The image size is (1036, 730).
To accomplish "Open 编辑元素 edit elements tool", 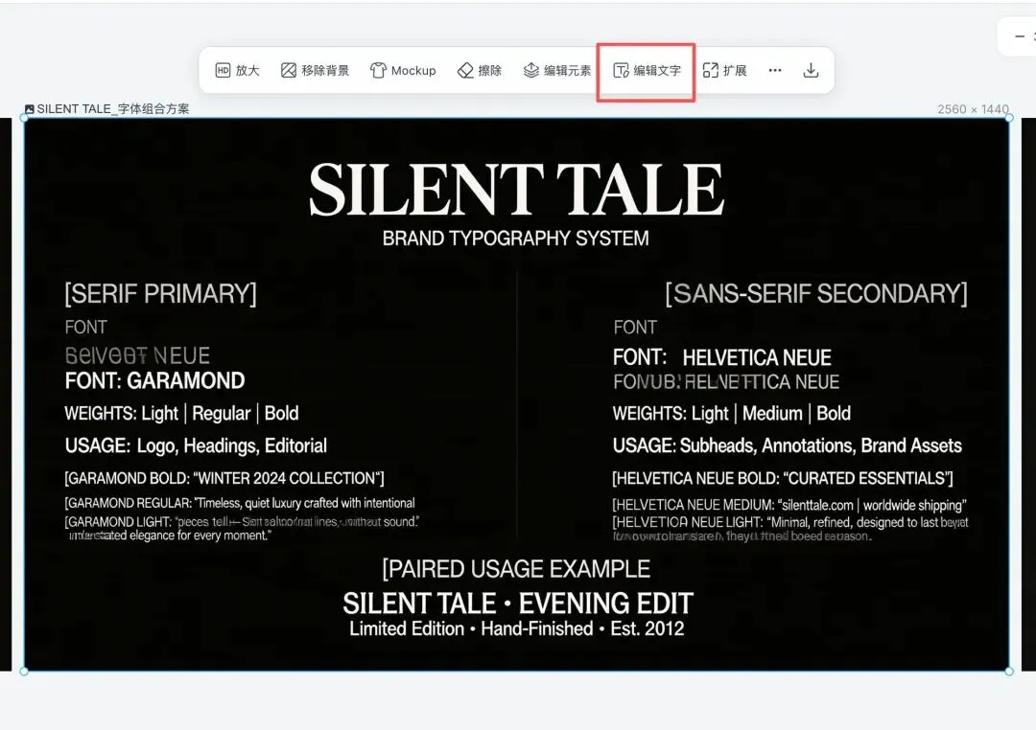I will coord(557,71).
